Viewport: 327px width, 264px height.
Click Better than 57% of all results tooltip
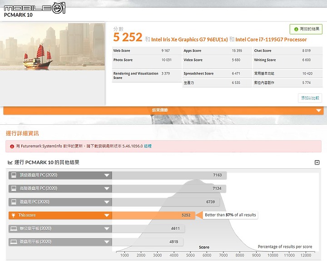point(230,215)
